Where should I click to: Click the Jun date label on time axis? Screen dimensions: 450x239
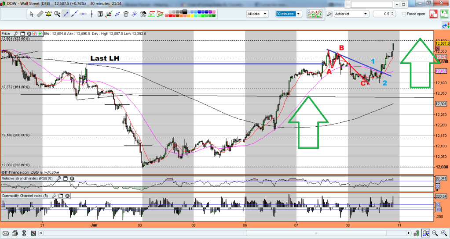(94, 225)
